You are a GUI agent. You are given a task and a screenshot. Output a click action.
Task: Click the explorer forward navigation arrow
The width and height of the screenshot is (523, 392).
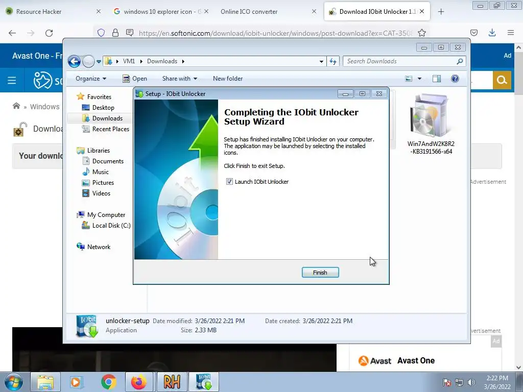88,61
